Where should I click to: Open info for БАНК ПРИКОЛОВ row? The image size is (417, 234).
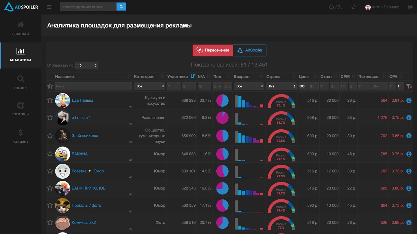409,188
